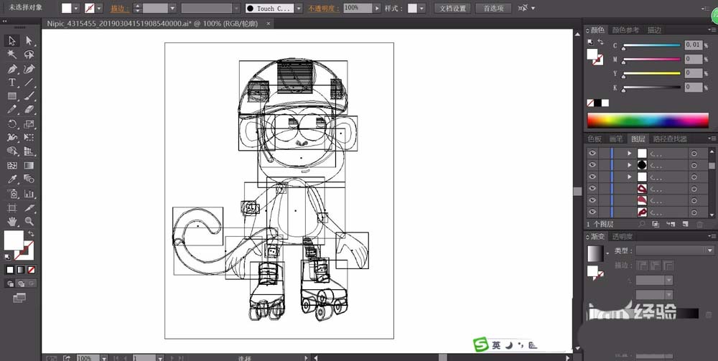This screenshot has width=718, height=361.
Task: Select the Mesh tool
Action: coord(12,166)
